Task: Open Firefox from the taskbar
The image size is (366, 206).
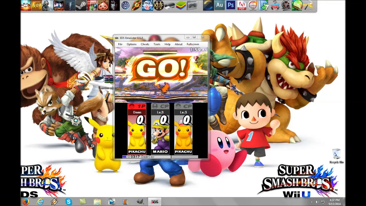Action: click(26, 202)
